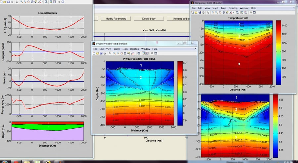Select Brush tool in Temprature Field window
298x163 pixels.
coord(231,12)
